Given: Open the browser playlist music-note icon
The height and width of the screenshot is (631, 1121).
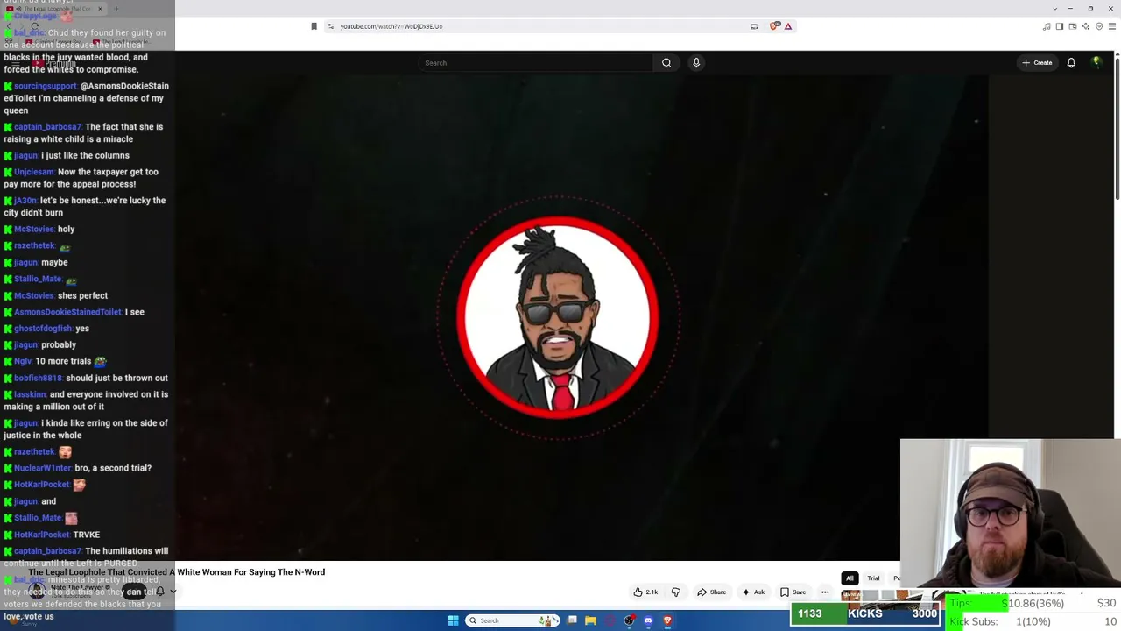Looking at the screenshot, I should [x=1047, y=26].
